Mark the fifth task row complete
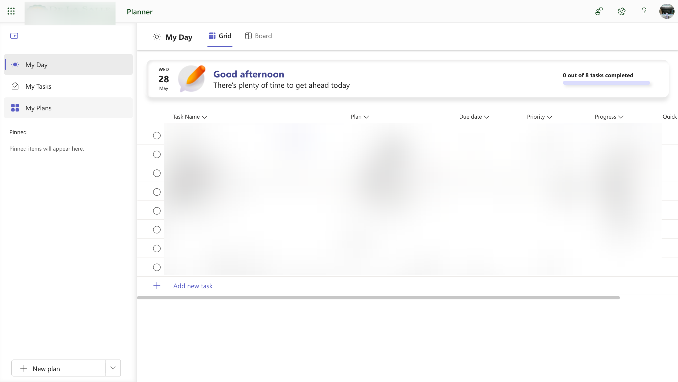The image size is (678, 382). coord(157,211)
